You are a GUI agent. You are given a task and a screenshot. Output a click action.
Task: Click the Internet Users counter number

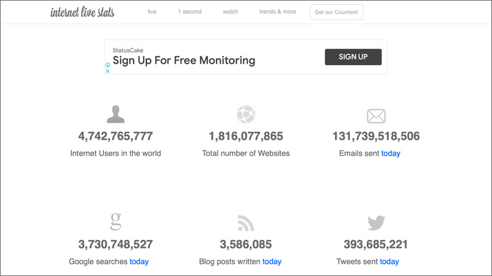(x=116, y=136)
